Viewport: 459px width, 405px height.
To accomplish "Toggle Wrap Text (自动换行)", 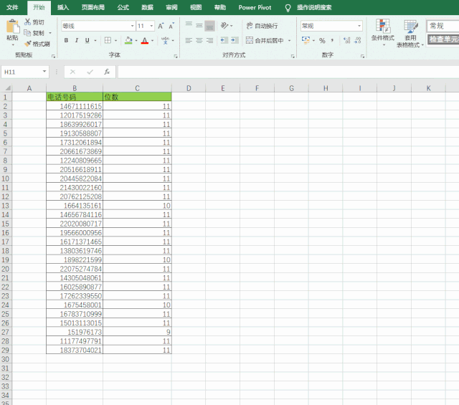I will point(262,26).
